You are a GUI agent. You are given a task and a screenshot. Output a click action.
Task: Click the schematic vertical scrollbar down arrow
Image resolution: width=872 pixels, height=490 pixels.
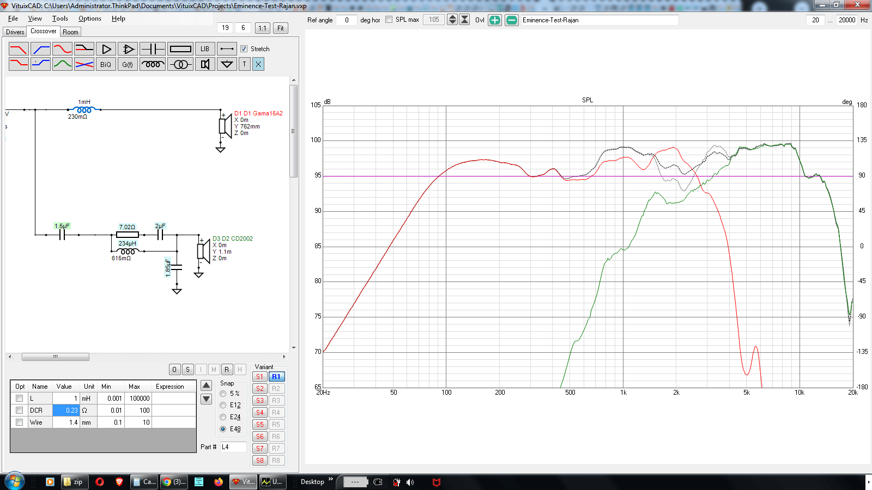click(294, 348)
